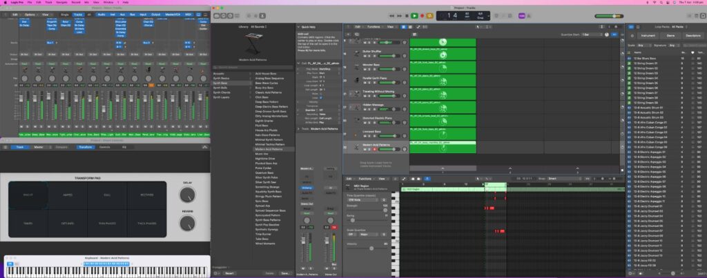Click the Add Track plus button
The image size is (707, 278).
348,34
